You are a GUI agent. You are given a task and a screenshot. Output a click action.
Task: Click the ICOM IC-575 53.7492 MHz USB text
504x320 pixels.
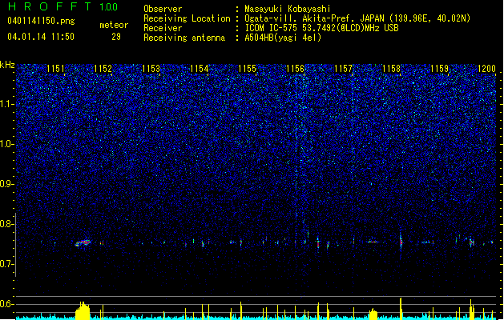pos(321,28)
